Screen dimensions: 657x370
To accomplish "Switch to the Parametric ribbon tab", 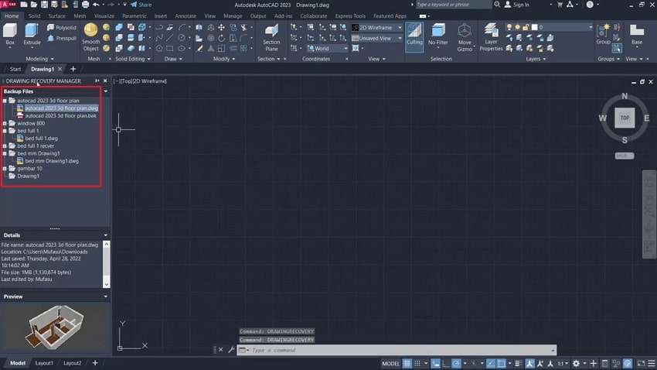I will coord(134,16).
